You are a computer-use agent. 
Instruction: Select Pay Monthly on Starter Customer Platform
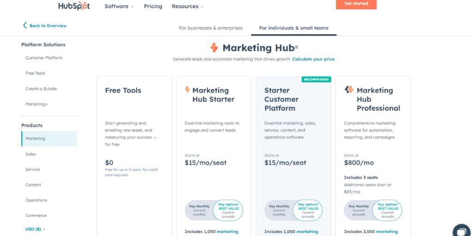279,210
